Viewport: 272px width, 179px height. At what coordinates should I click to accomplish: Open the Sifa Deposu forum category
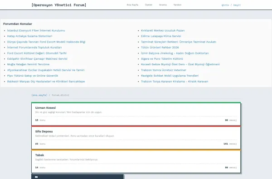[44, 131]
